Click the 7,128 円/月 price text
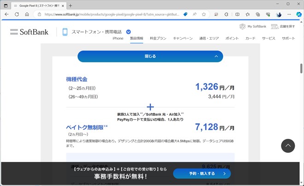304x186 pixels. (215, 127)
